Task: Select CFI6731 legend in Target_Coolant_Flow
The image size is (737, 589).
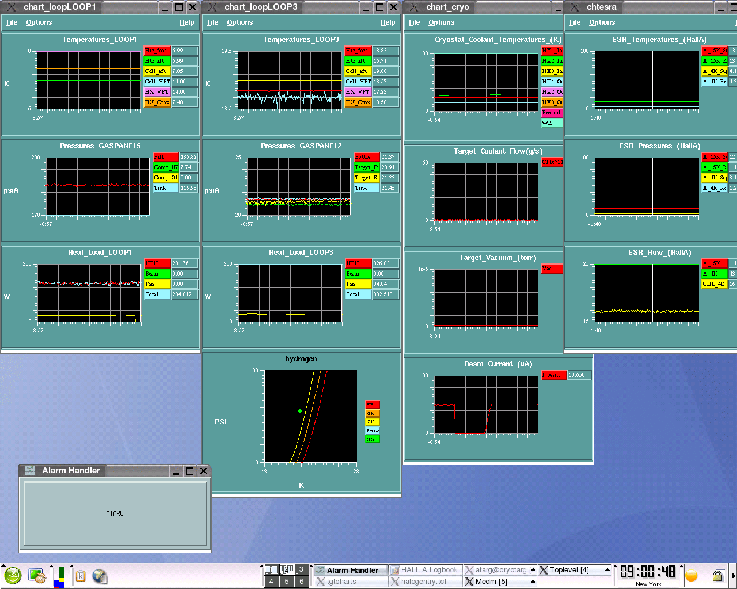Action: [552, 162]
